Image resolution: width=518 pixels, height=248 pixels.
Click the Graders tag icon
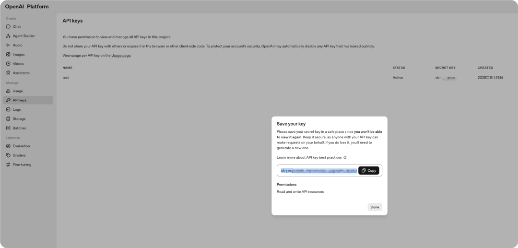(x=8, y=155)
